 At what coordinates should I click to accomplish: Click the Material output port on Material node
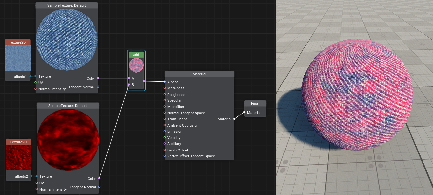click(234, 119)
